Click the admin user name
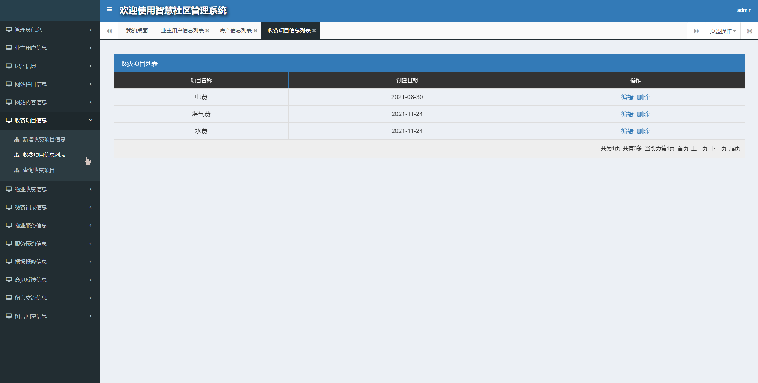Image resolution: width=758 pixels, height=383 pixels. [744, 10]
